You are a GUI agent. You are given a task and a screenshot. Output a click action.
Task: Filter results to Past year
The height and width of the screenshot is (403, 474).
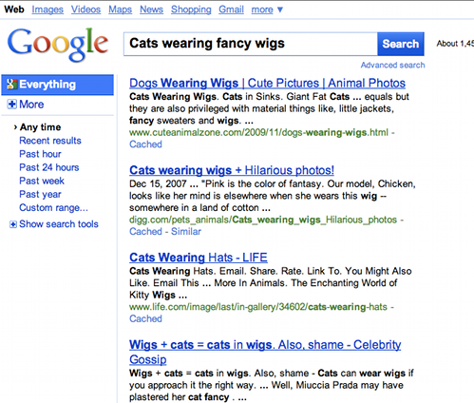click(x=40, y=194)
